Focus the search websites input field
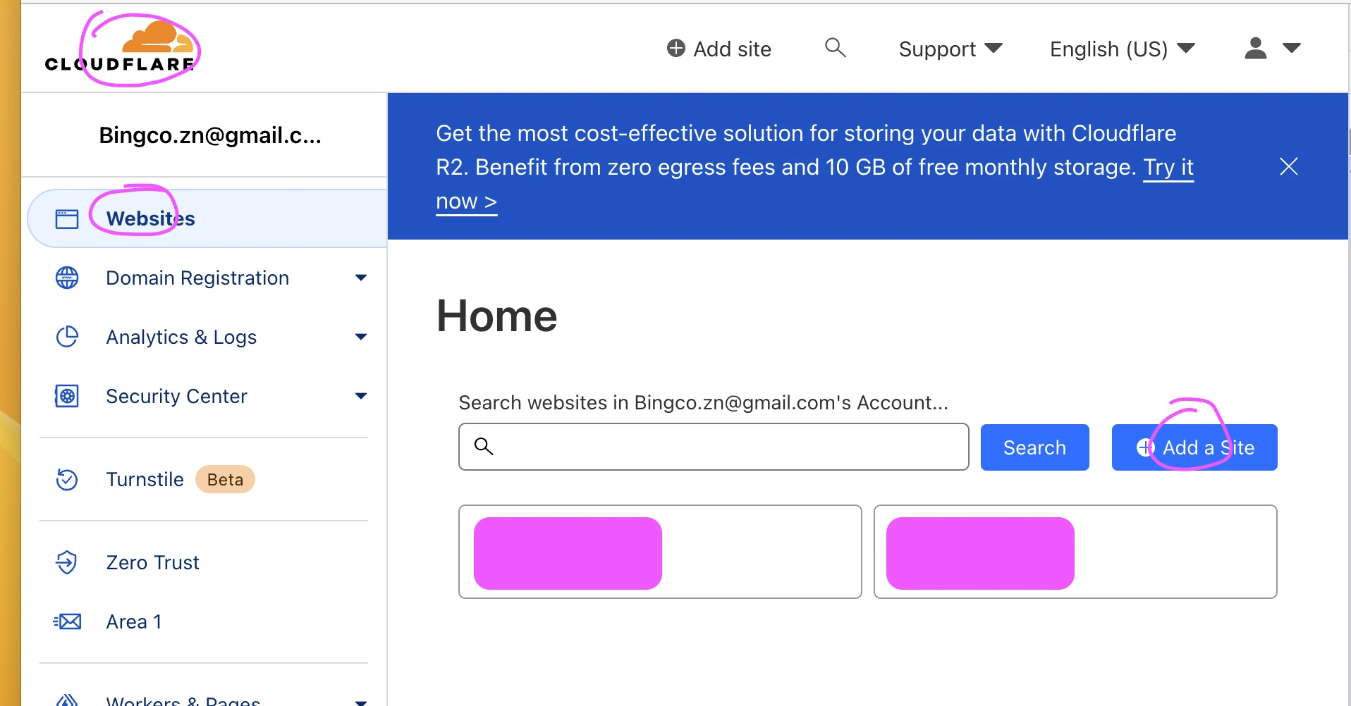Viewport: 1351px width, 706px height. [x=714, y=447]
